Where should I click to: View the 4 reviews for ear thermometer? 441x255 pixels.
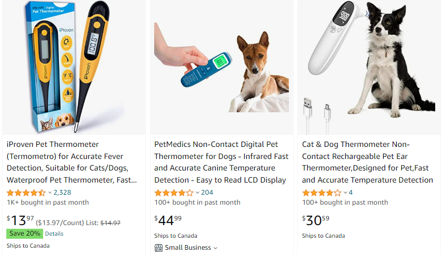click(350, 193)
